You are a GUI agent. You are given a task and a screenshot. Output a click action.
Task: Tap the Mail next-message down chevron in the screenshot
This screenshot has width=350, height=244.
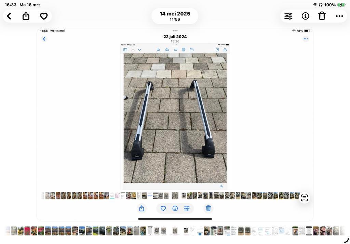coord(139,50)
